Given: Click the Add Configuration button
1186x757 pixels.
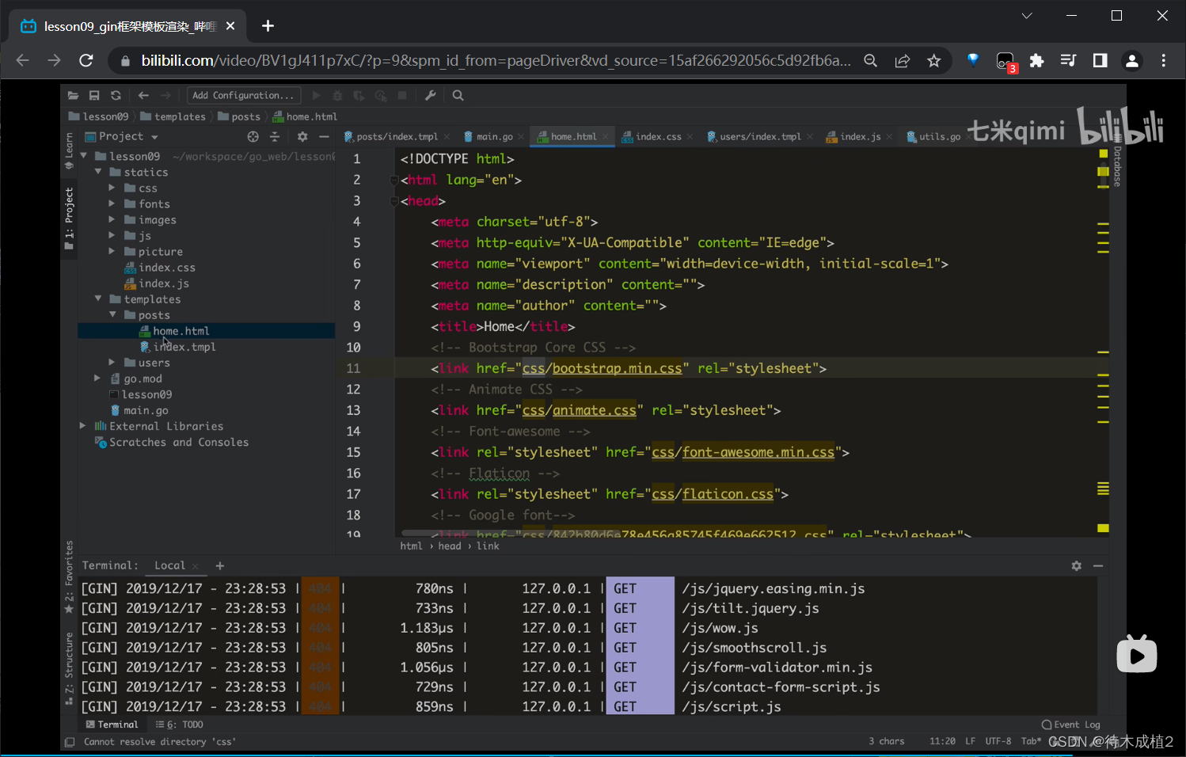Looking at the screenshot, I should tap(243, 96).
